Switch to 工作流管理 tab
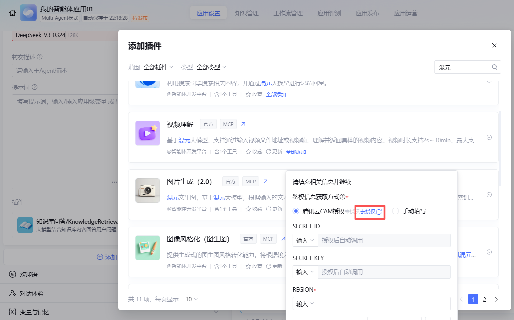 pyautogui.click(x=288, y=13)
